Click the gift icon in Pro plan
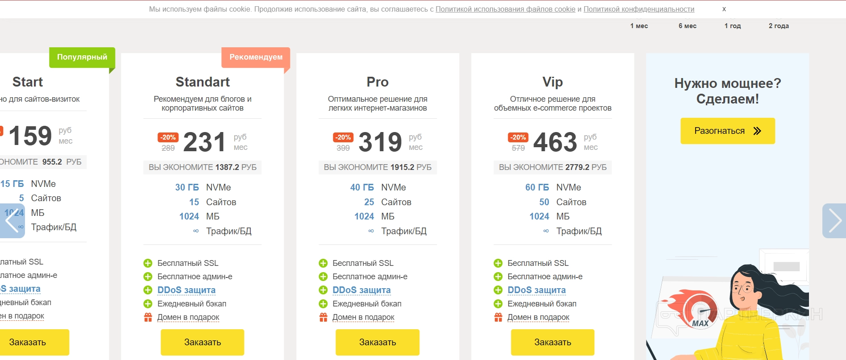Image resolution: width=846 pixels, height=360 pixels. pyautogui.click(x=323, y=317)
